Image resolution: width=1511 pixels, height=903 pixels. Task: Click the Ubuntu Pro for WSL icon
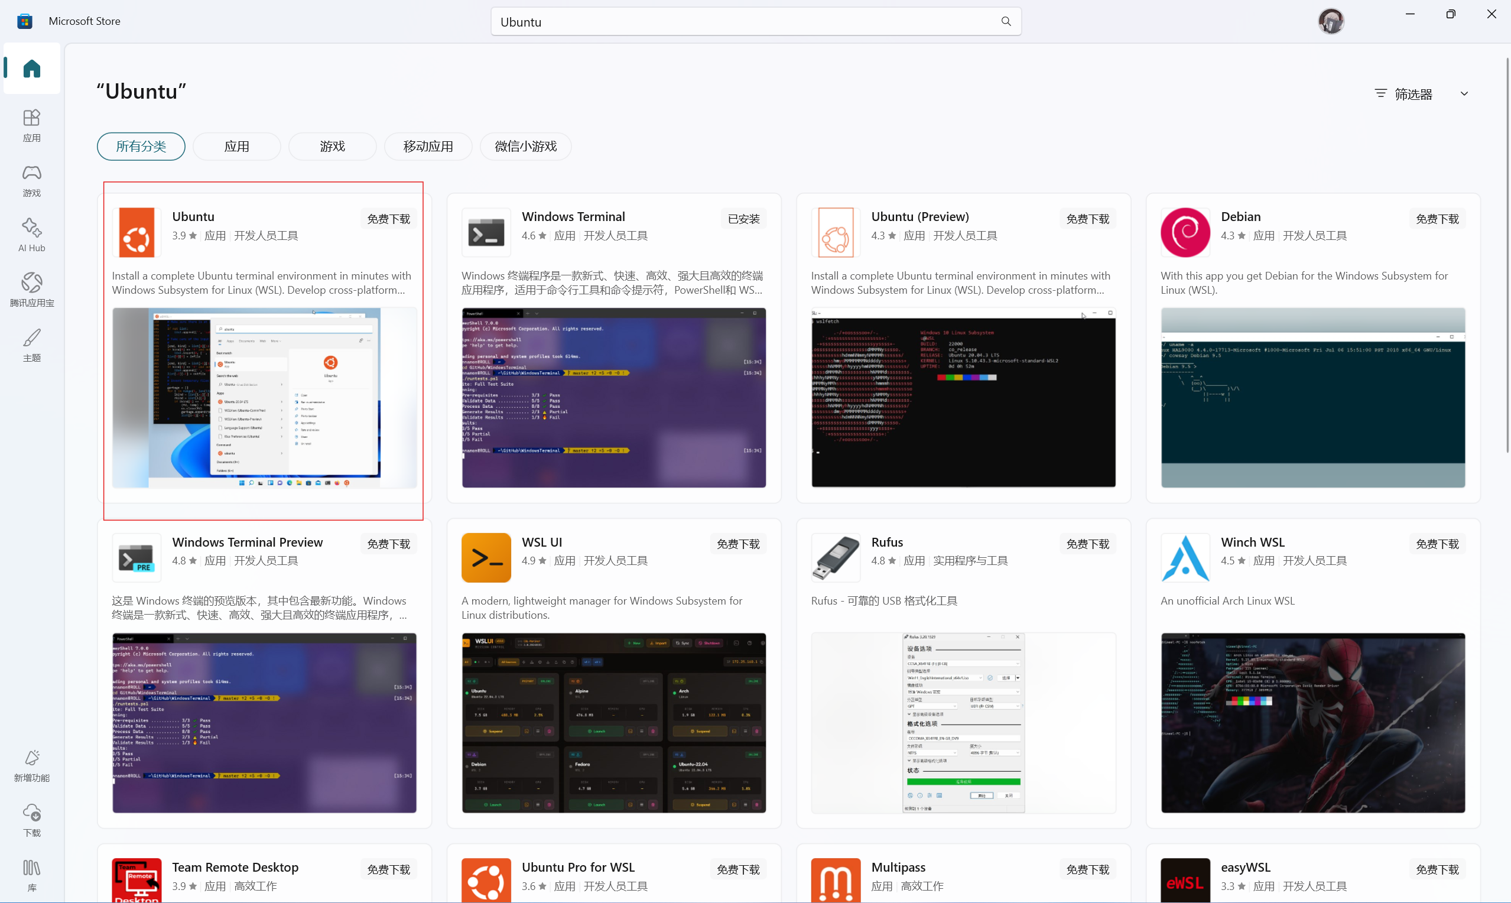pyautogui.click(x=486, y=881)
